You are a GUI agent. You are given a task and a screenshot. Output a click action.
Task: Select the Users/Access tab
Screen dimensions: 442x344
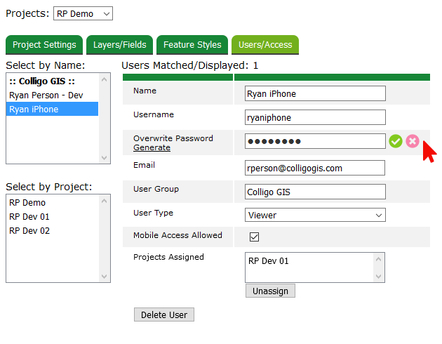coord(265,45)
